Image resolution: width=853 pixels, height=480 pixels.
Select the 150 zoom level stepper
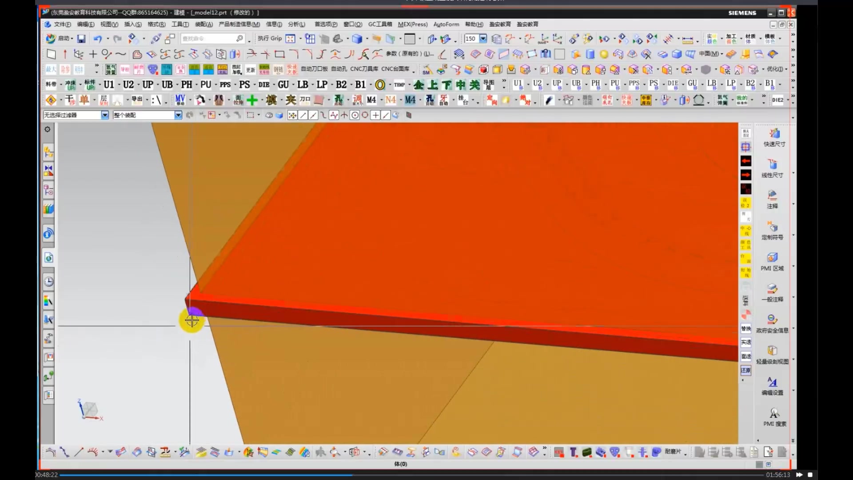pos(473,38)
